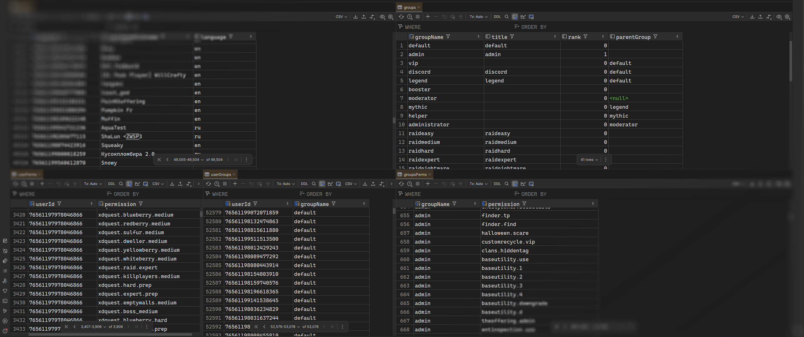The width and height of the screenshot is (804, 337).
Task: Open Tx: Auto dropdown in groups toolbar
Action: [479, 17]
